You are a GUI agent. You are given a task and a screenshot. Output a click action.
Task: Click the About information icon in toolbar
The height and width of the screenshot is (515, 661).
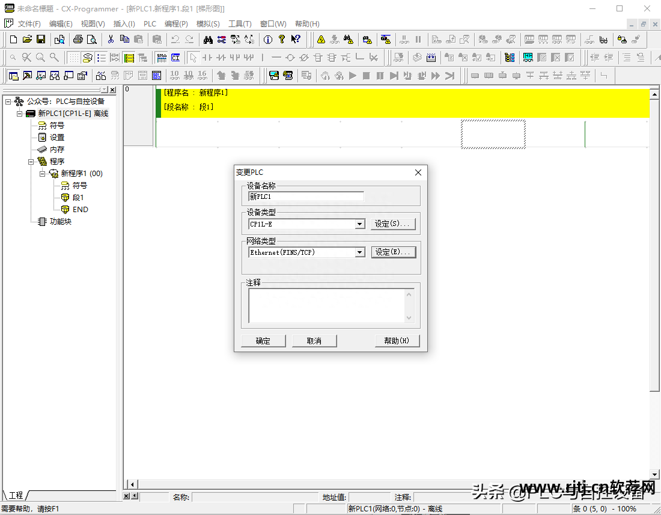268,40
